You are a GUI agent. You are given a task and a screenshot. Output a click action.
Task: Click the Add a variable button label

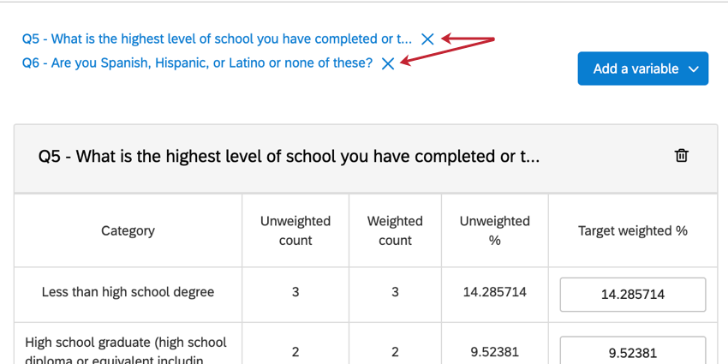636,69
